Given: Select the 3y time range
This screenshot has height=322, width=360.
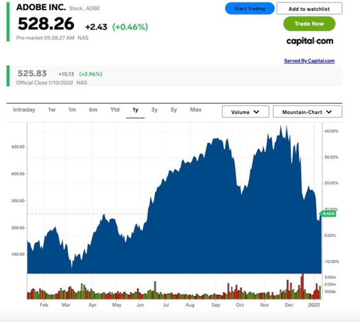Looking at the screenshot, I should click(154, 110).
